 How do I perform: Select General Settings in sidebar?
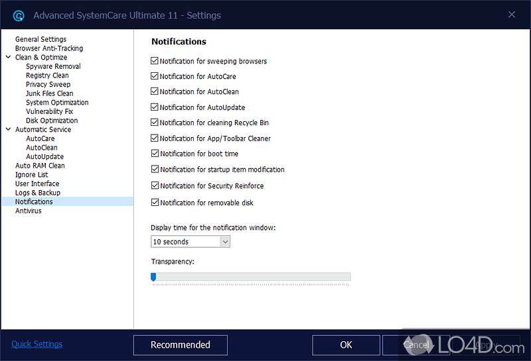click(x=40, y=39)
